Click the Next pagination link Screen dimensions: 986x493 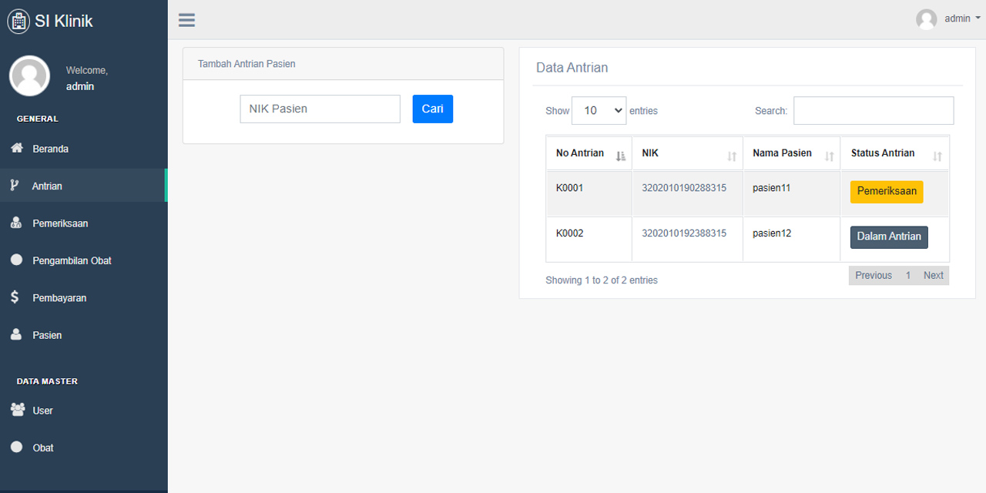point(933,276)
